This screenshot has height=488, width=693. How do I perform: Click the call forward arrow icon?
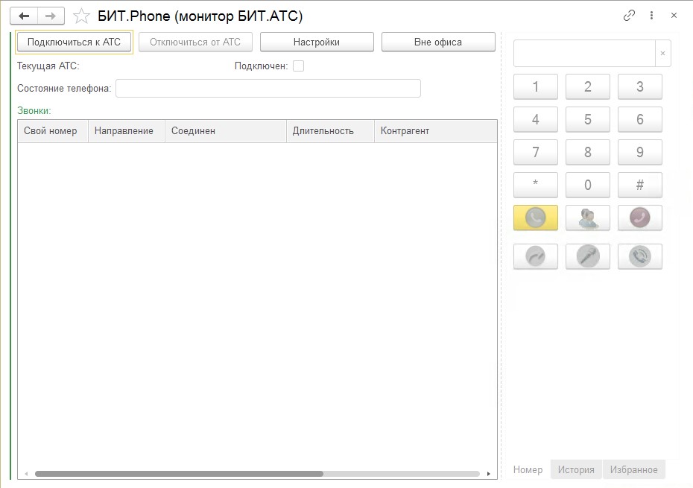[x=535, y=256]
